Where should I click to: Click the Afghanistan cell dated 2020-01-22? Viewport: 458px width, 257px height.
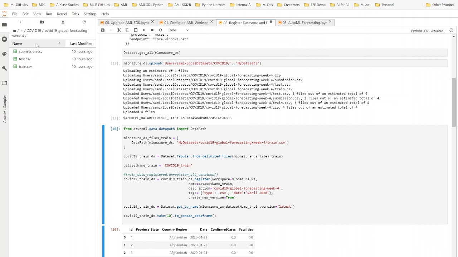(x=178, y=237)
